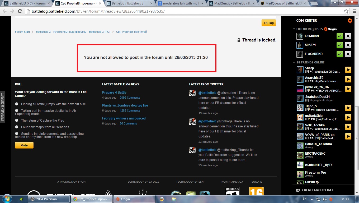Open options handle next to Anarchist79

click(x=294, y=79)
